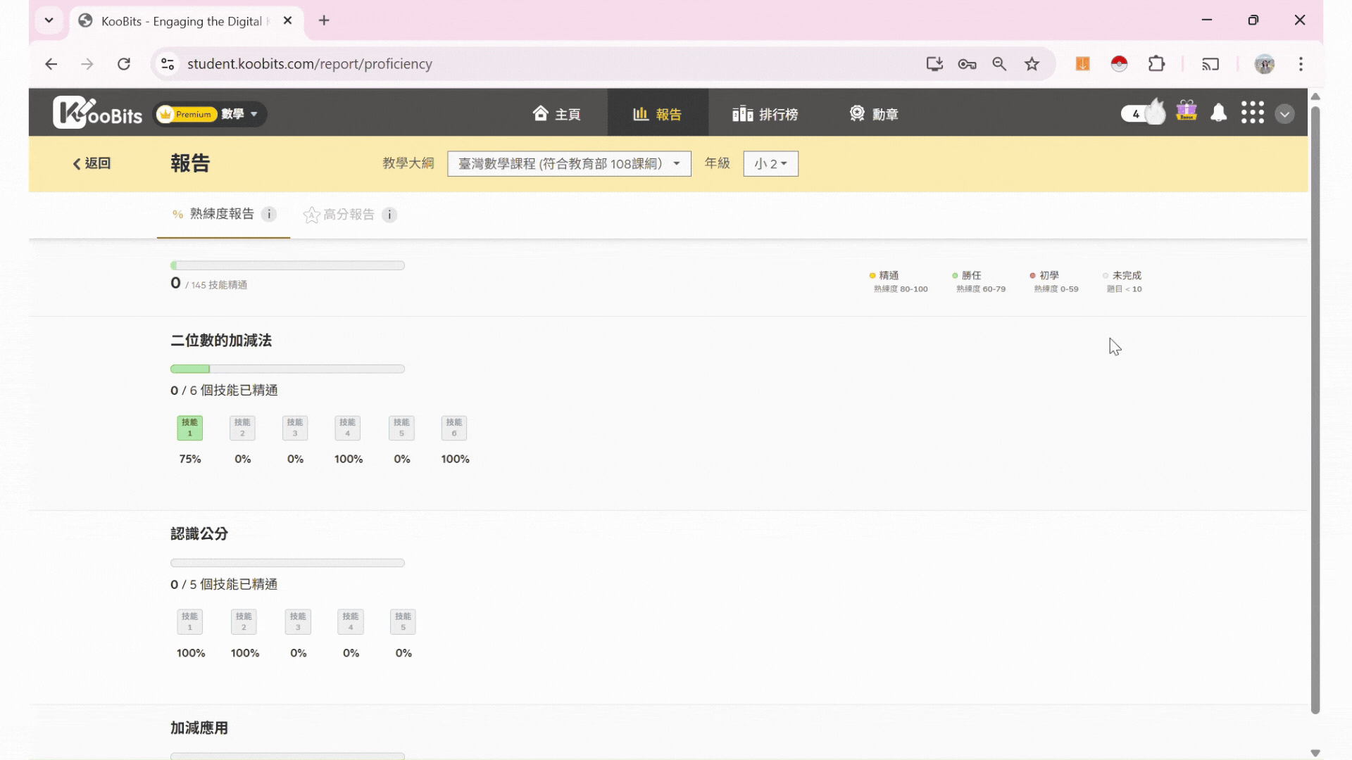Click the 加減應用 section heading
Screen dimensions: 1352x760
click(x=199, y=728)
